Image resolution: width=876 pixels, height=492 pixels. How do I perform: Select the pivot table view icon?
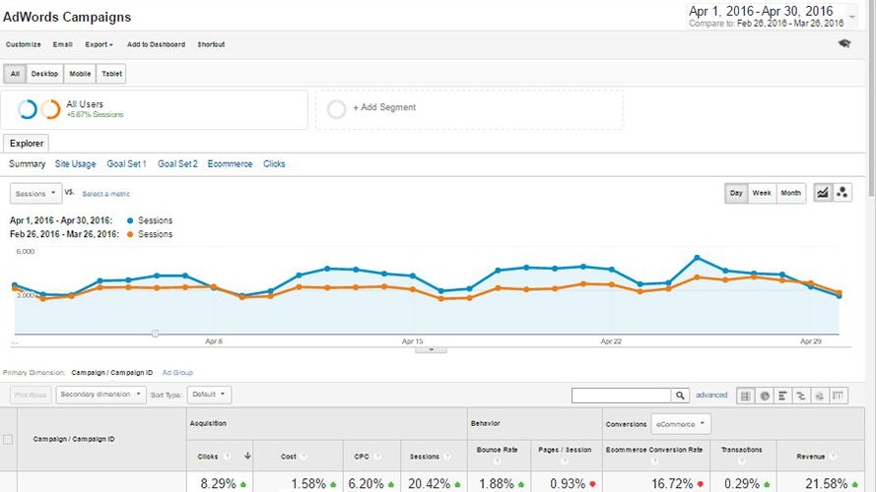[x=838, y=396]
